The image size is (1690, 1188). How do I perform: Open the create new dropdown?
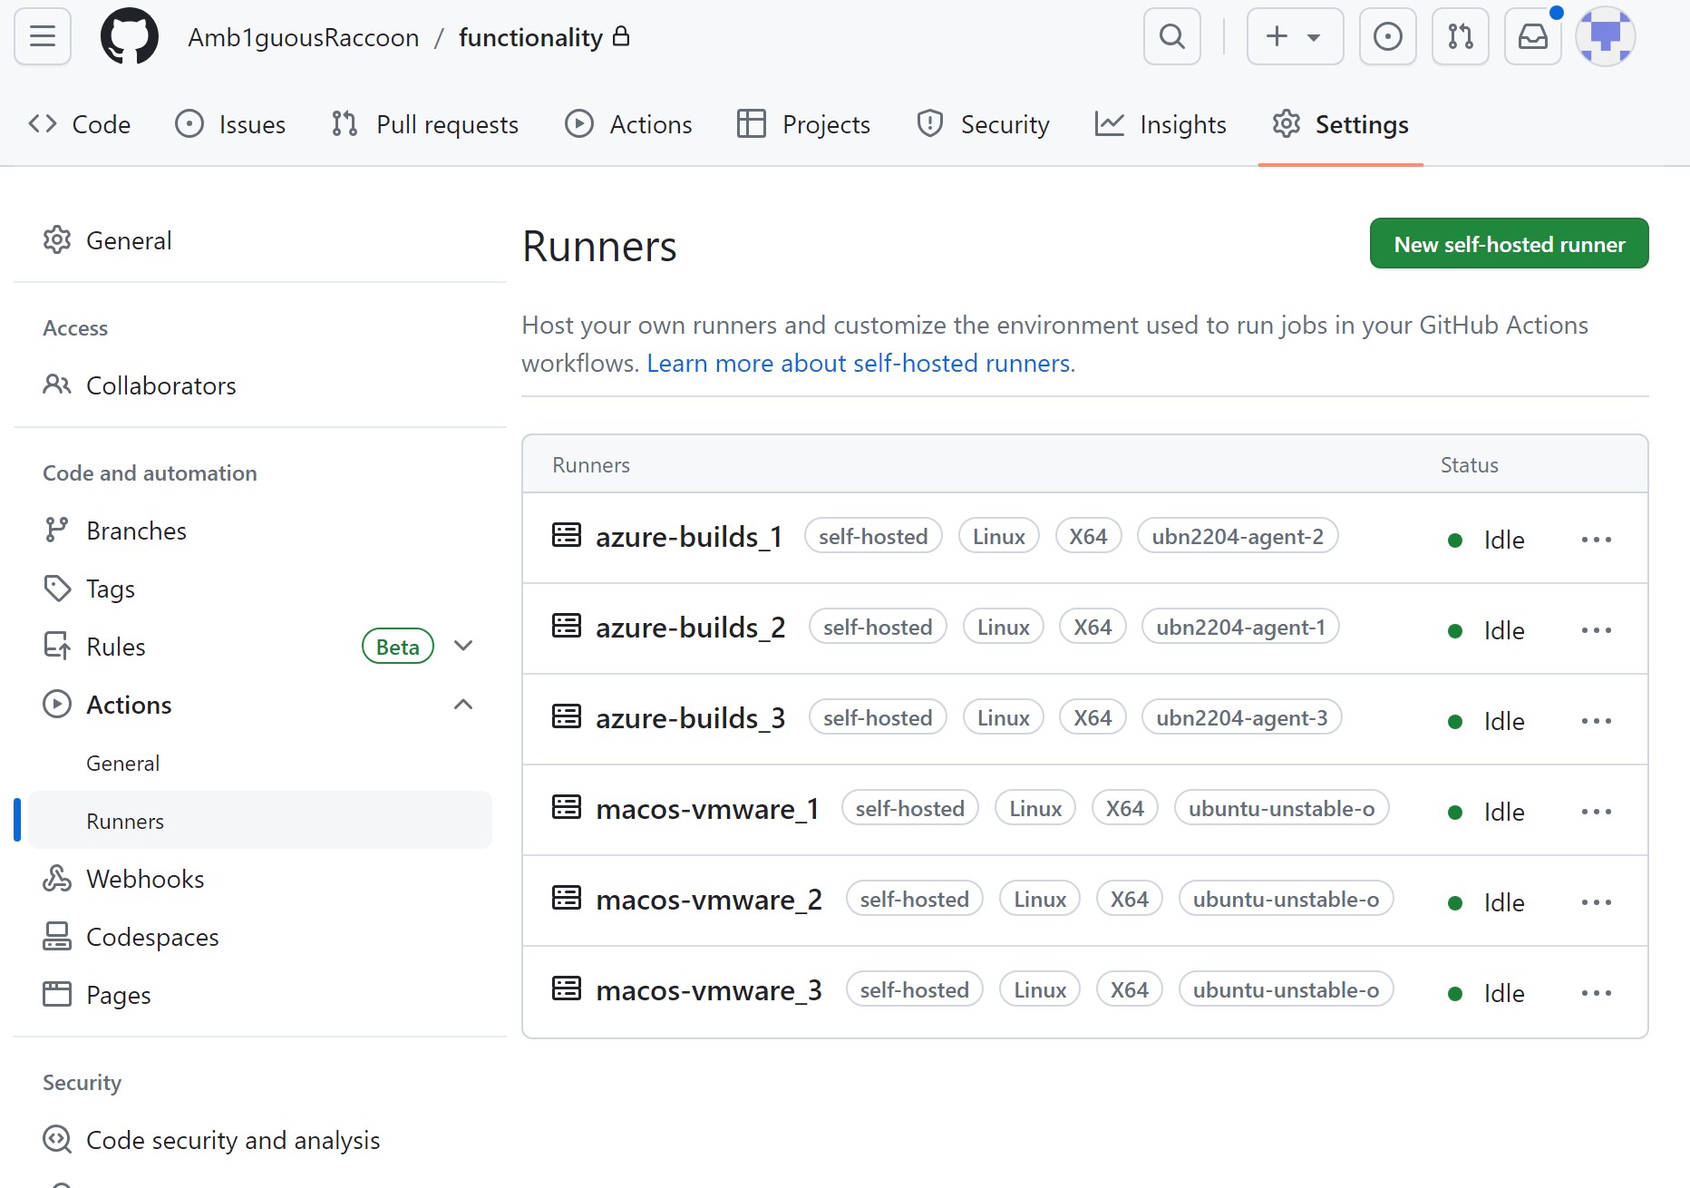coord(1294,36)
